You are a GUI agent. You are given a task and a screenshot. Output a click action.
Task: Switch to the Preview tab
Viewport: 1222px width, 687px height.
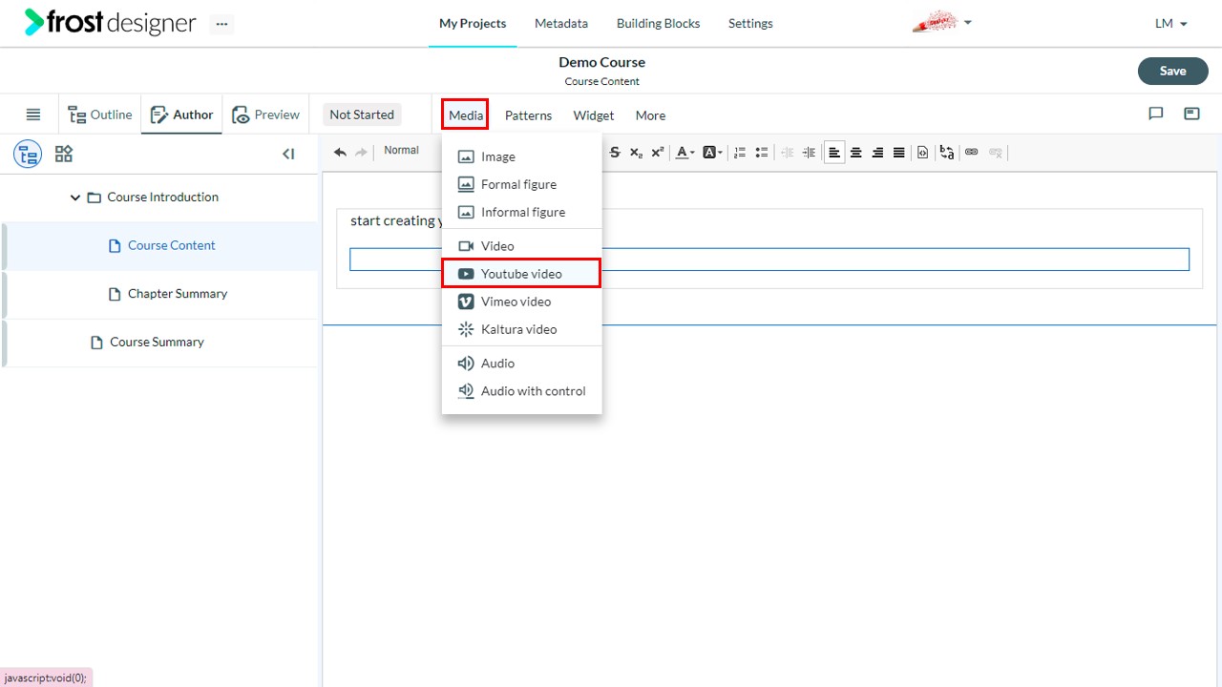tap(265, 114)
